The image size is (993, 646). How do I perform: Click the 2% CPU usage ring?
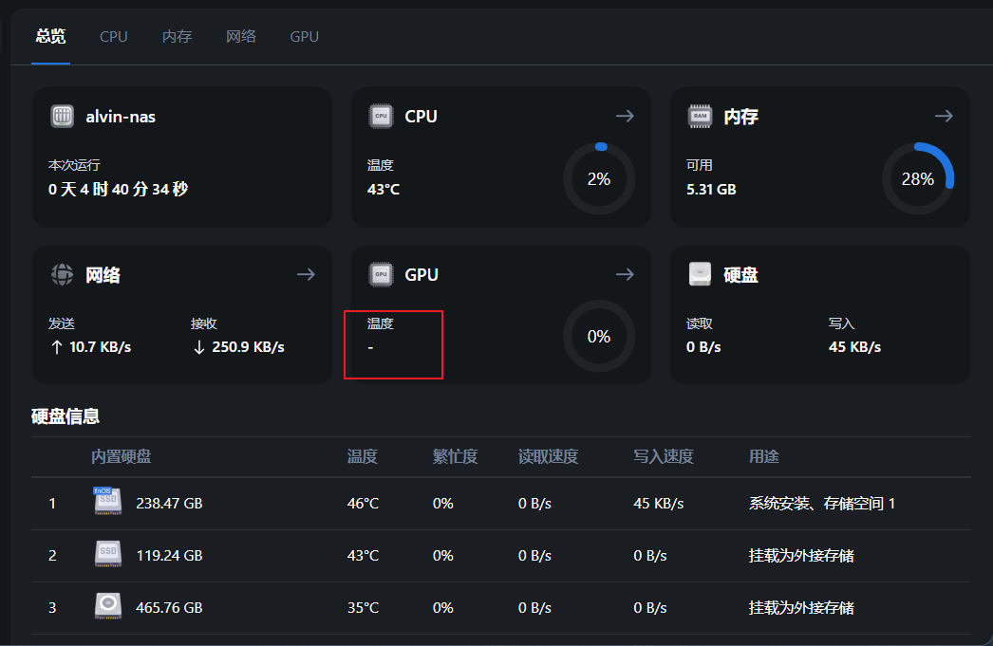pos(599,178)
